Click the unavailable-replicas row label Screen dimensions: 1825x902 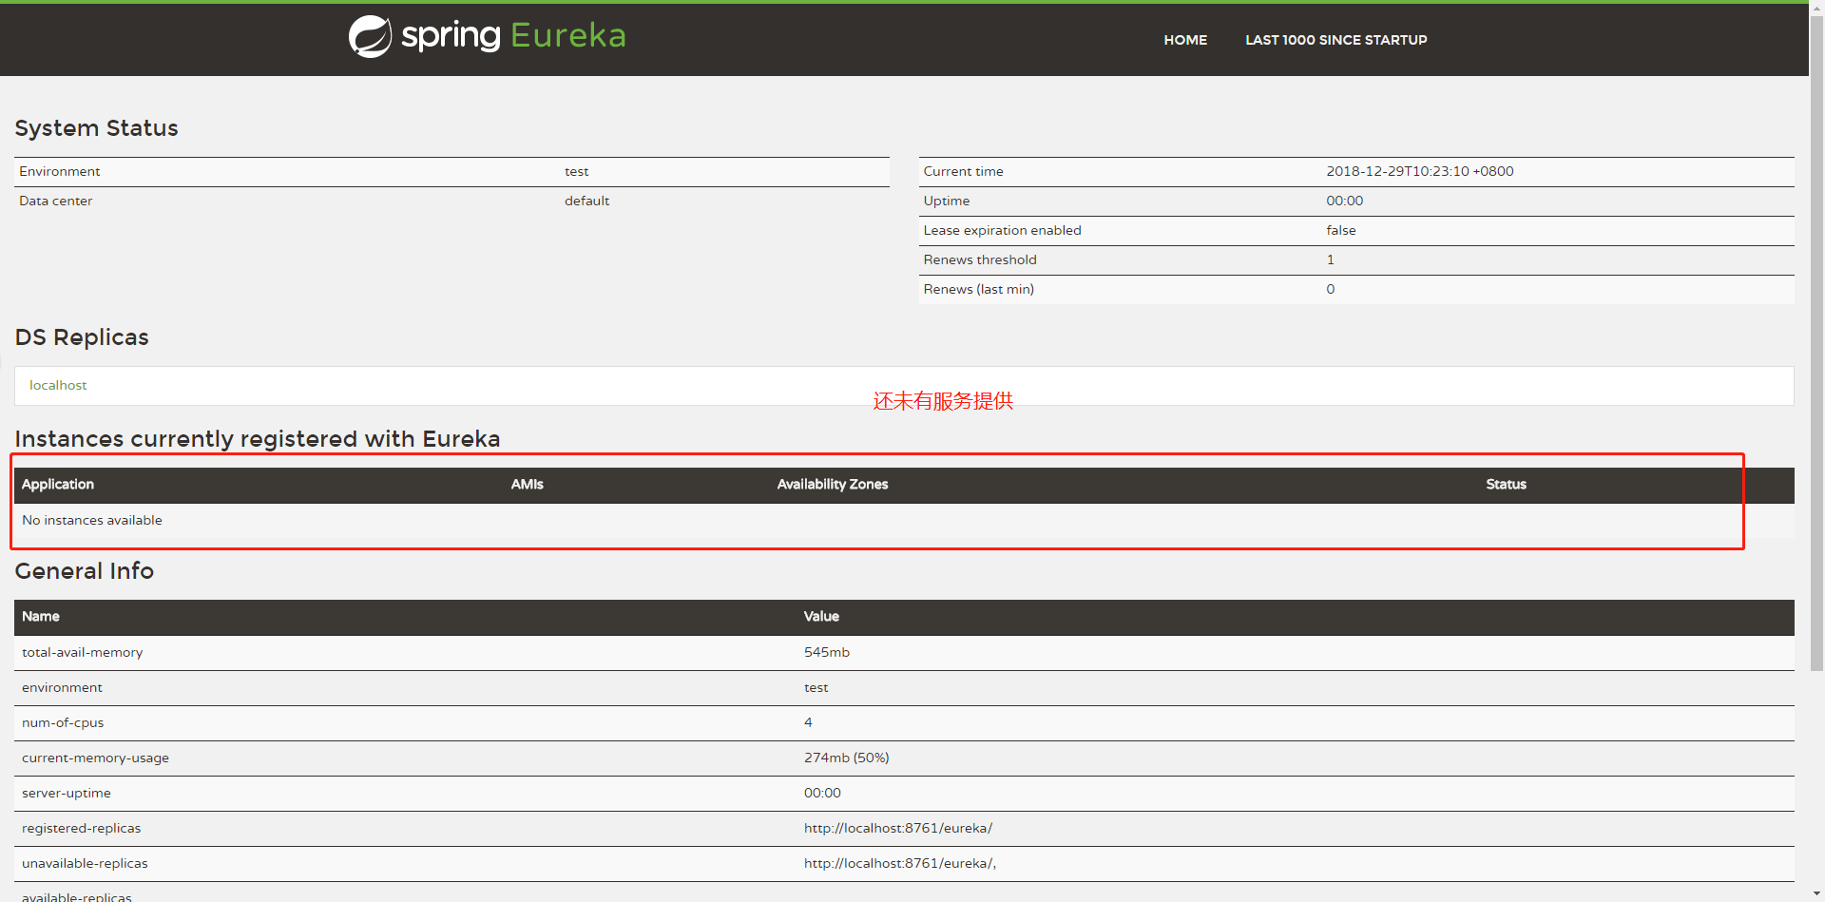tap(85, 863)
